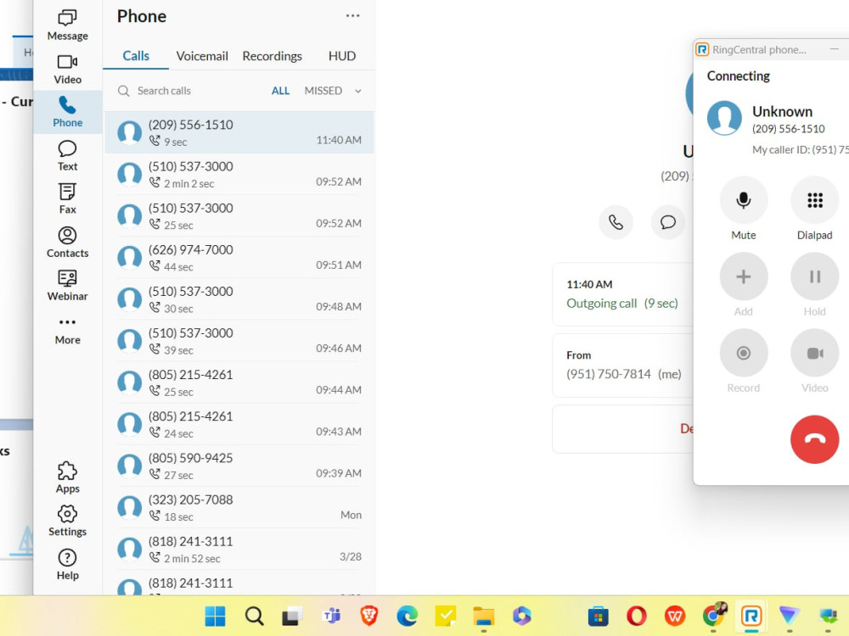Select (818) 241-3111 call from 3/28
Viewport: 849px width, 636px height.
pyautogui.click(x=239, y=549)
